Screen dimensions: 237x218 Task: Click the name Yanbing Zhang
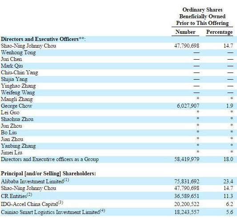(x=18, y=146)
